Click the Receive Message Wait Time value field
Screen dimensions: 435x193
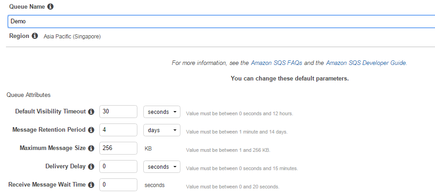[118, 185]
